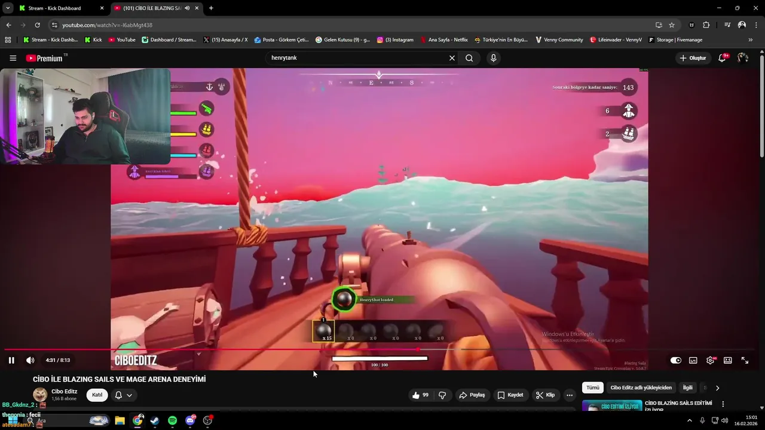Open the player settings gear

[711, 360]
